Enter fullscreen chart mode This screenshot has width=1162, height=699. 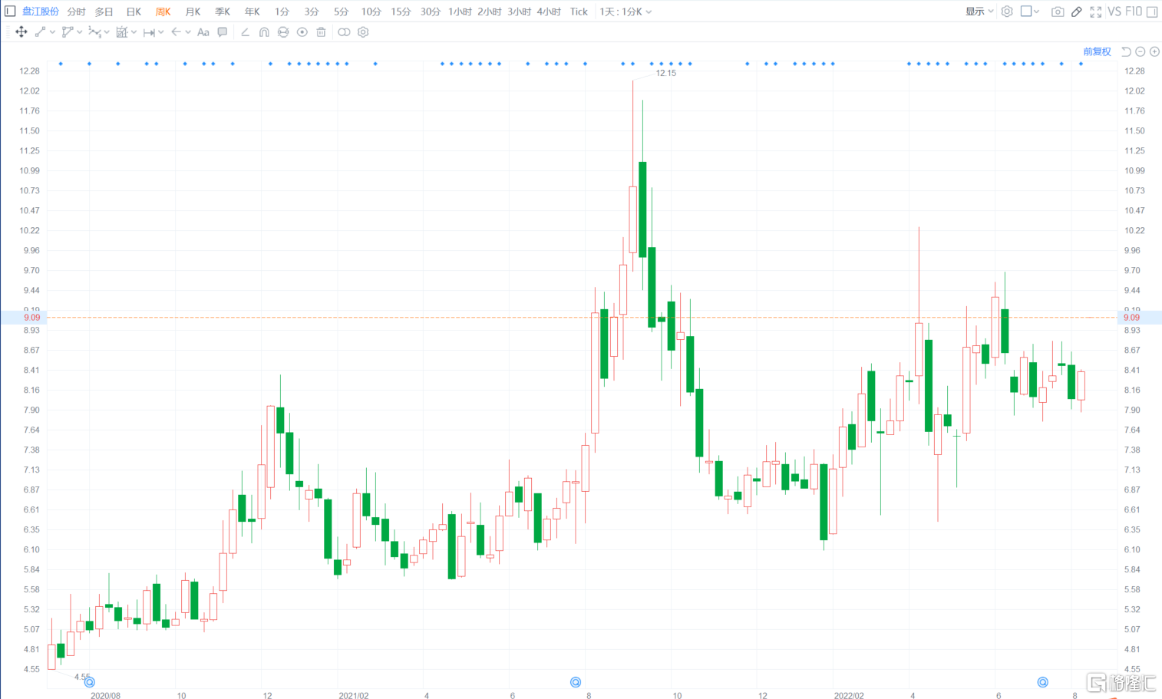(1096, 12)
